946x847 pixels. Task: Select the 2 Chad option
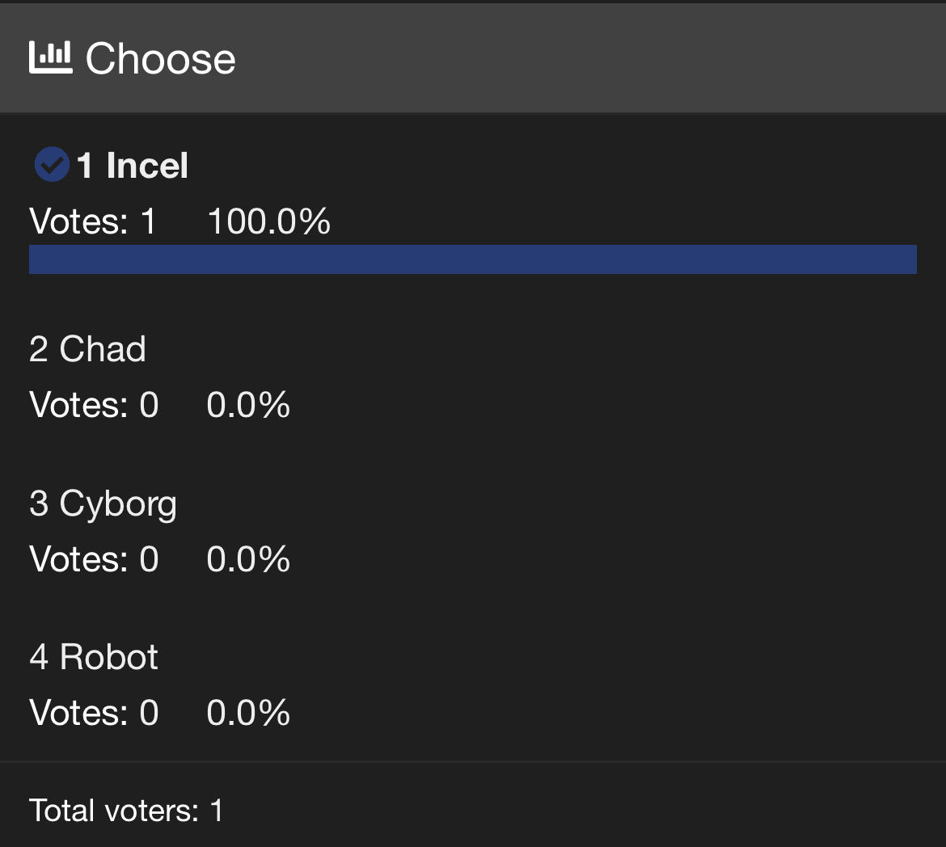point(87,349)
